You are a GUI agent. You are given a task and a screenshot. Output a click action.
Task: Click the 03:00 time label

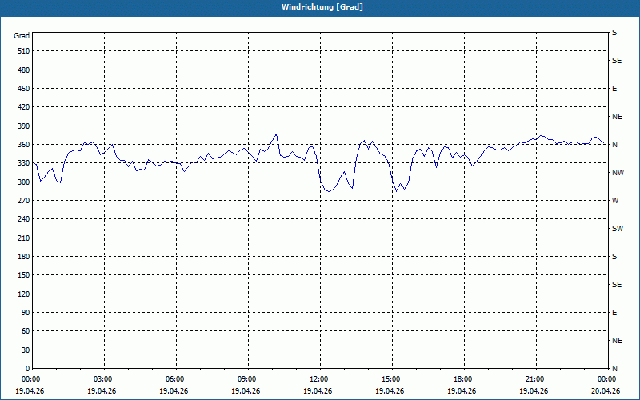102,379
